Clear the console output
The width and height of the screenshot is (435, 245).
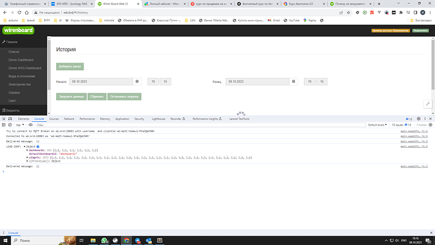[x=10, y=125]
